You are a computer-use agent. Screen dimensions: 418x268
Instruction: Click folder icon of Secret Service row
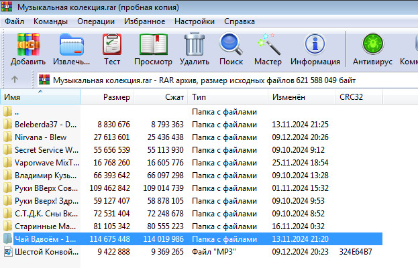(x=8, y=150)
